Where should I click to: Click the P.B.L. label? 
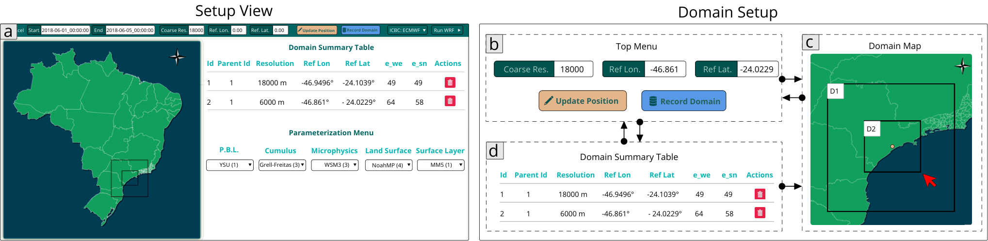pyautogui.click(x=229, y=150)
